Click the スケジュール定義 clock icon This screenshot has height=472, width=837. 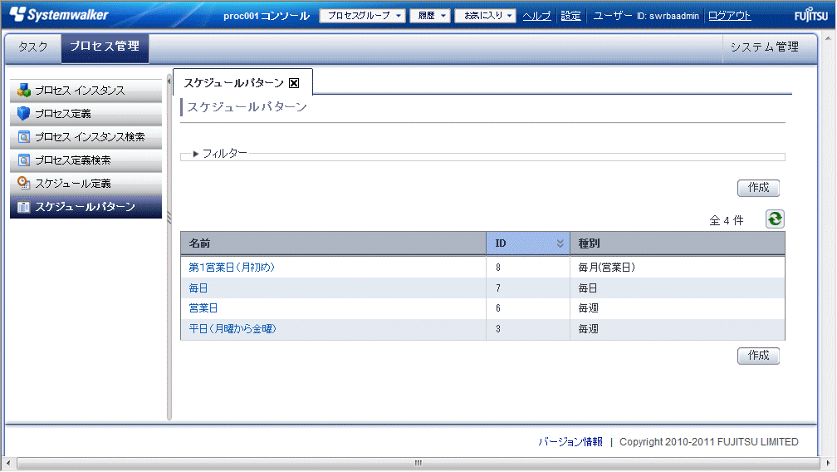point(23,184)
